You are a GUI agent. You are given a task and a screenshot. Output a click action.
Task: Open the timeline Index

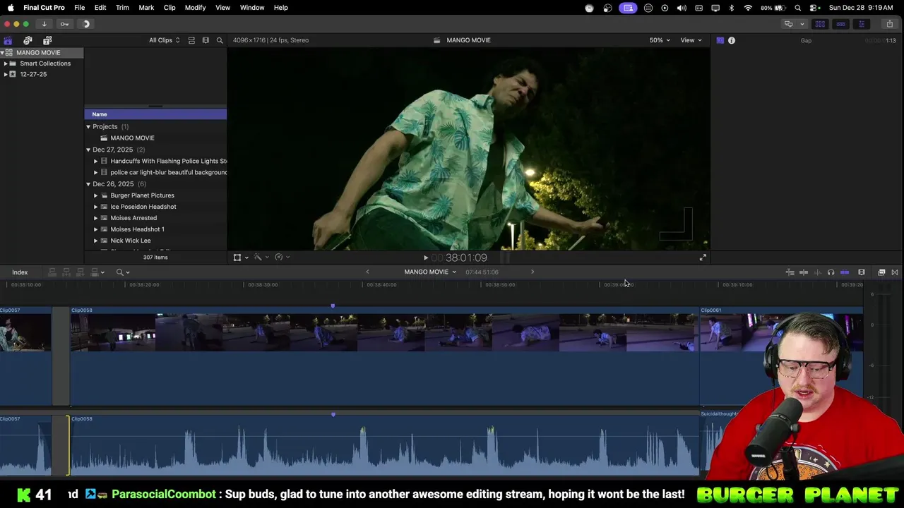point(20,272)
